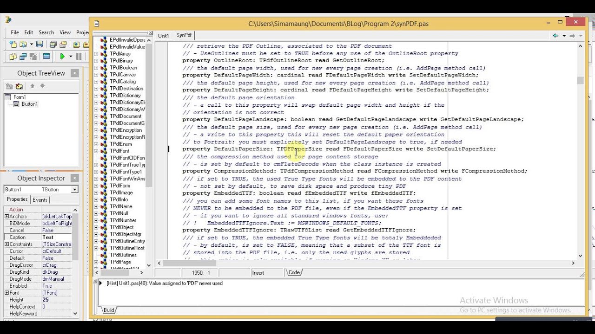Click the Height property value 25

click(x=57, y=300)
